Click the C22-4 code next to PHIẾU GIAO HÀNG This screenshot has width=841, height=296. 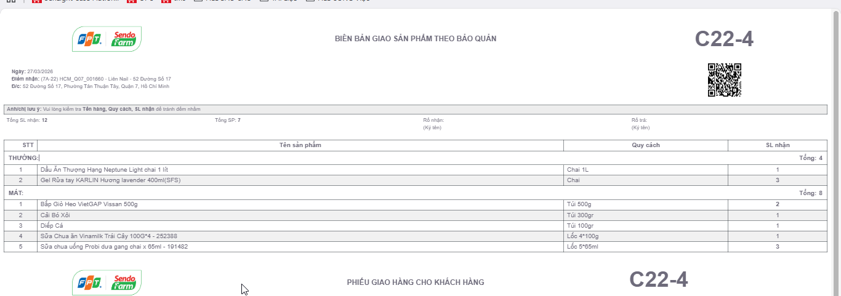click(x=658, y=280)
